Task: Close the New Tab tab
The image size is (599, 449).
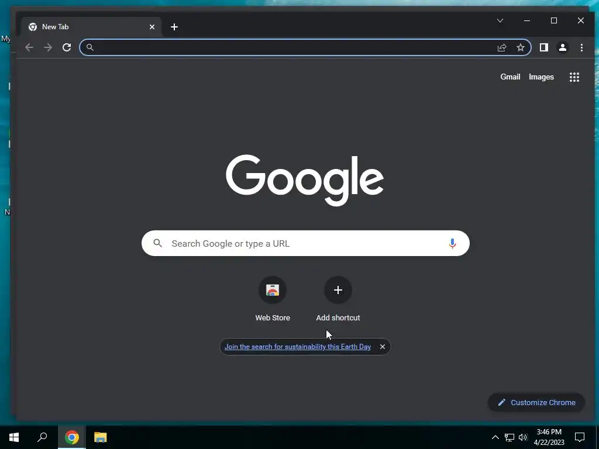Action: click(152, 27)
